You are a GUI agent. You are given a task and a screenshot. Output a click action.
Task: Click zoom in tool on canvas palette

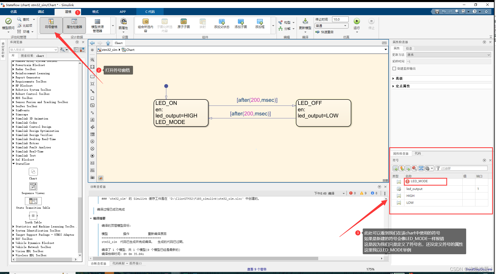[x=92, y=60]
